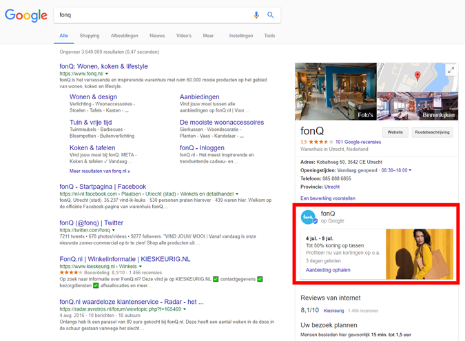Viewport: 465px width, 341px height.
Task: Click the blue search magnifier icon
Action: (271, 15)
